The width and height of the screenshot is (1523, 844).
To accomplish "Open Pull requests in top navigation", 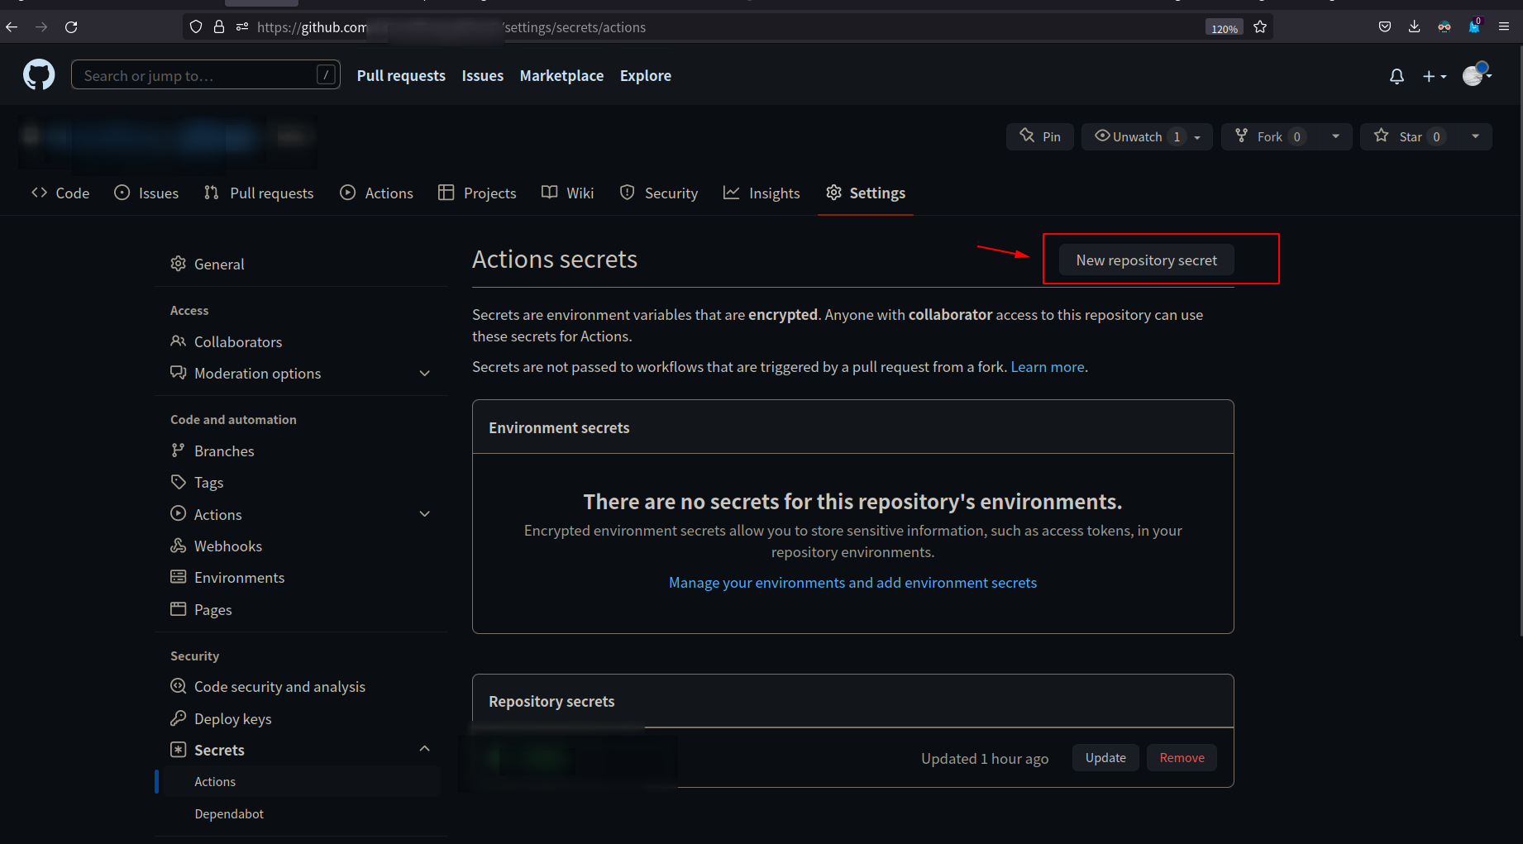I will (401, 75).
